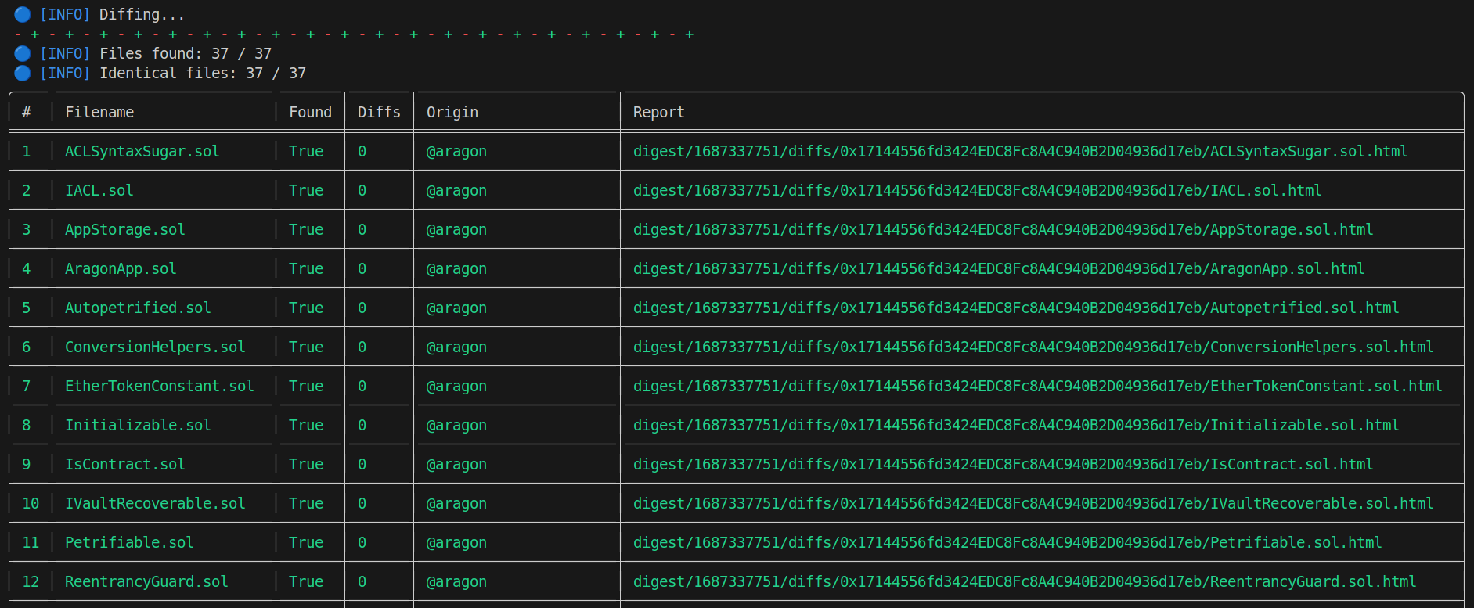Click the blue circle icon beside Files found

coord(23,53)
